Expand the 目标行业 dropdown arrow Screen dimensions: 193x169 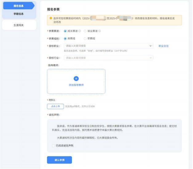pyautogui.click(x=151, y=58)
